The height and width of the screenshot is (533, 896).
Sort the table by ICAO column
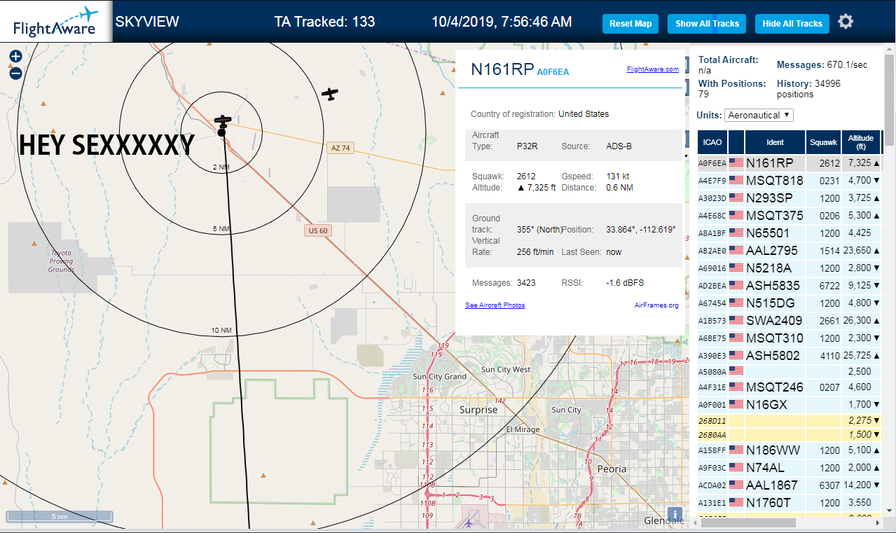(x=712, y=142)
